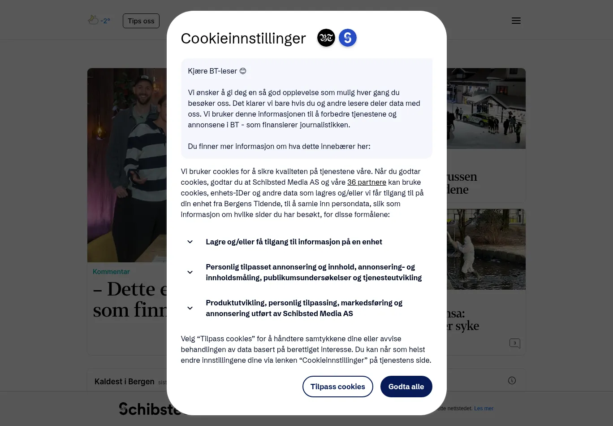Click the snowy police scene thumbnail

486,109
